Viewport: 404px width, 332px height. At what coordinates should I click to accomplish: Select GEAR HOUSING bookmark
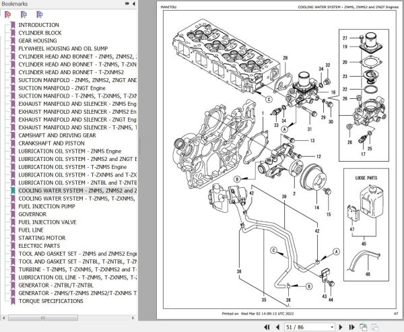[38, 40]
